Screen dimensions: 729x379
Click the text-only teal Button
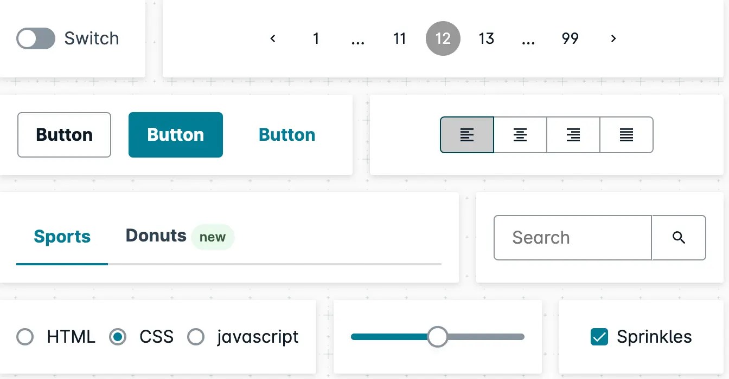[287, 135]
